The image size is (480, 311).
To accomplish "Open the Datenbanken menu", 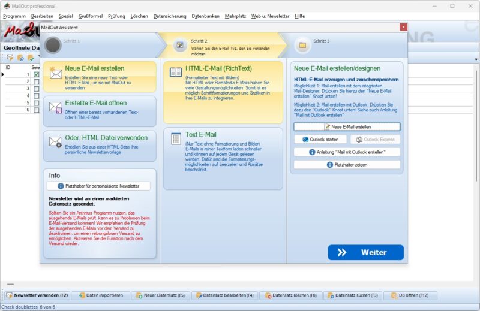I will click(x=206, y=16).
